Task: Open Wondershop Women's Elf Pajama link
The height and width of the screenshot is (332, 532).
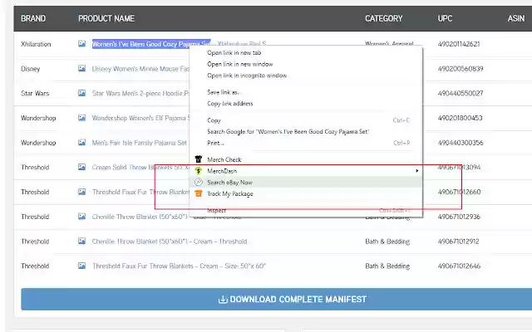Action: pyautogui.click(x=140, y=118)
